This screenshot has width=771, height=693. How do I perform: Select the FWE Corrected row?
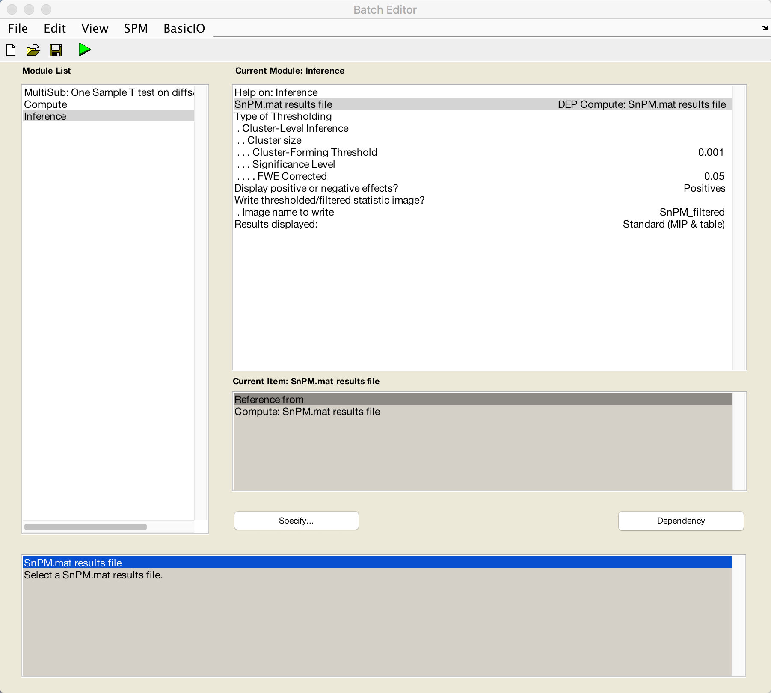point(483,176)
